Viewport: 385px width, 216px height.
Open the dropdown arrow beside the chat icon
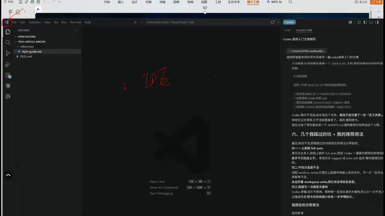[278, 22]
